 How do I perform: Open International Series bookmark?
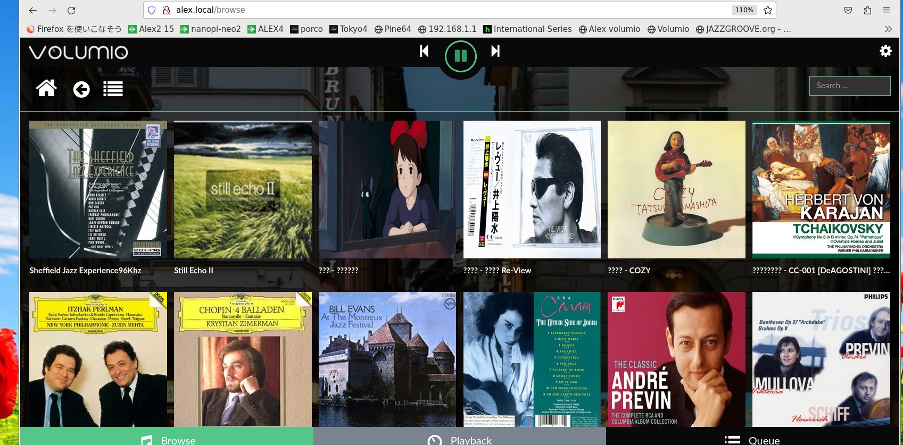(527, 29)
